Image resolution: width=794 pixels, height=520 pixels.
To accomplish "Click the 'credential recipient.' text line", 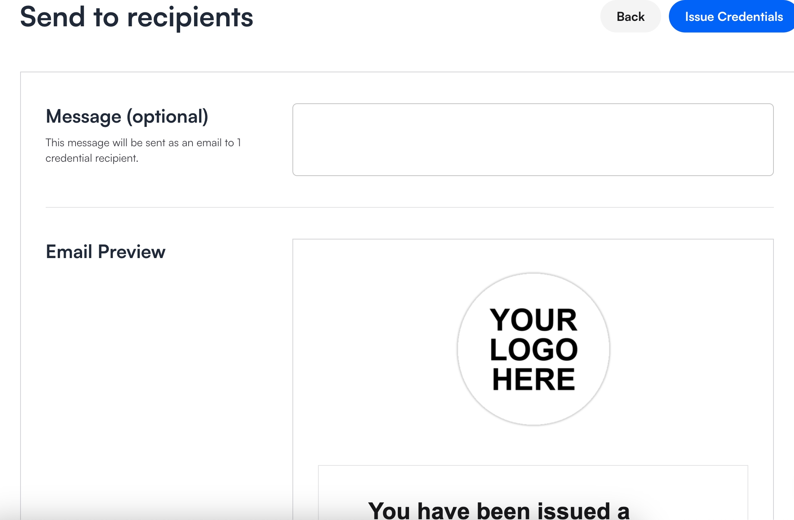I will click(x=92, y=158).
